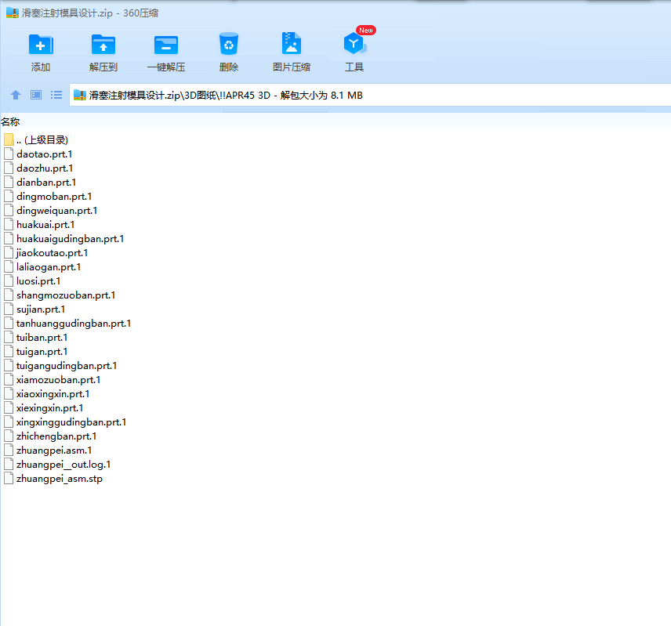Select the file laliaogan.prt.1
The width and height of the screenshot is (671, 626).
(x=49, y=267)
